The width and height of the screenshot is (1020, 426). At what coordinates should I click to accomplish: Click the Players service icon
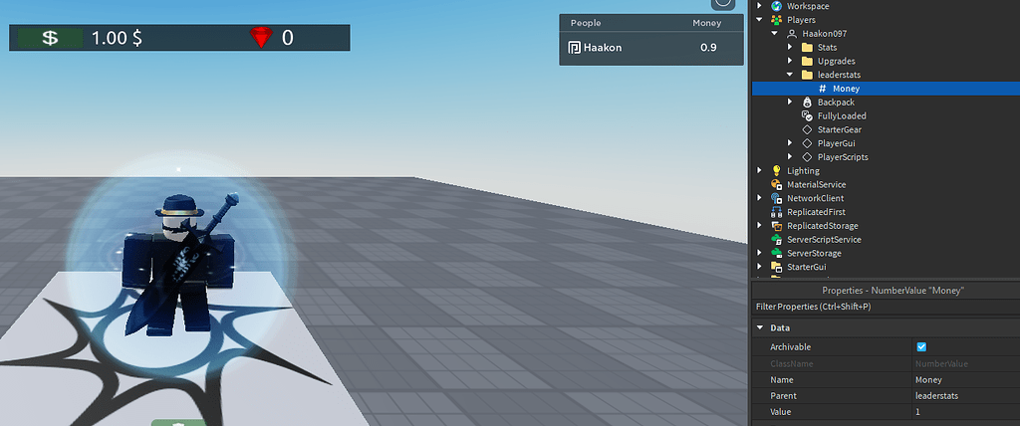pyautogui.click(x=775, y=20)
